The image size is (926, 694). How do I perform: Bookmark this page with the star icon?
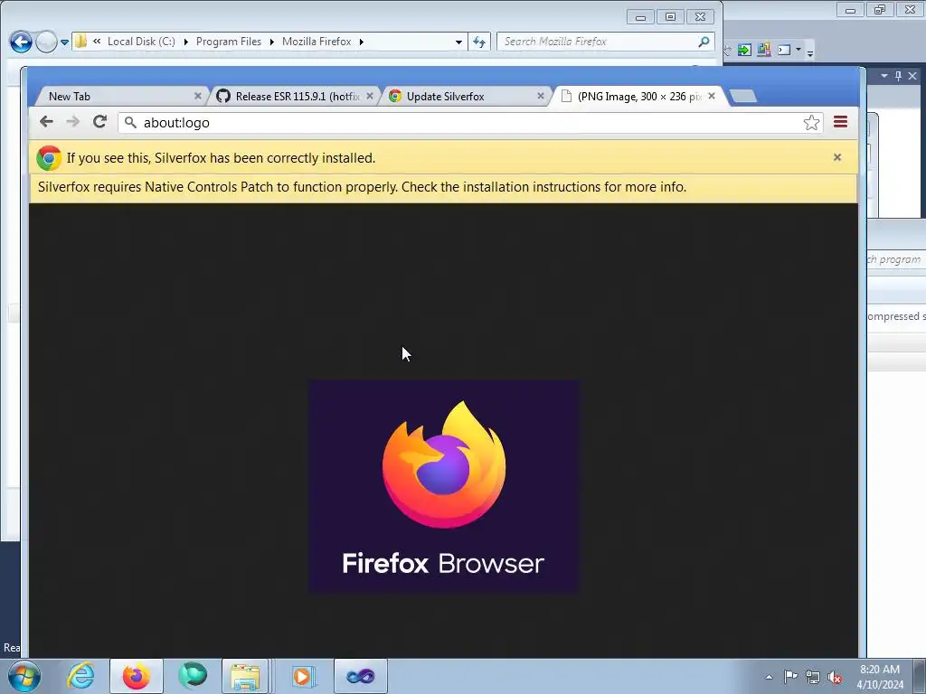tap(811, 122)
